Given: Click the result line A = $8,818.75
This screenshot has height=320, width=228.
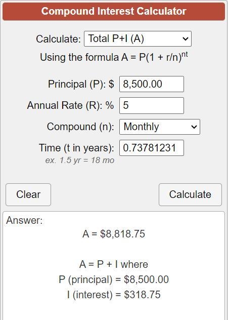Looking at the screenshot, I should click(114, 234).
